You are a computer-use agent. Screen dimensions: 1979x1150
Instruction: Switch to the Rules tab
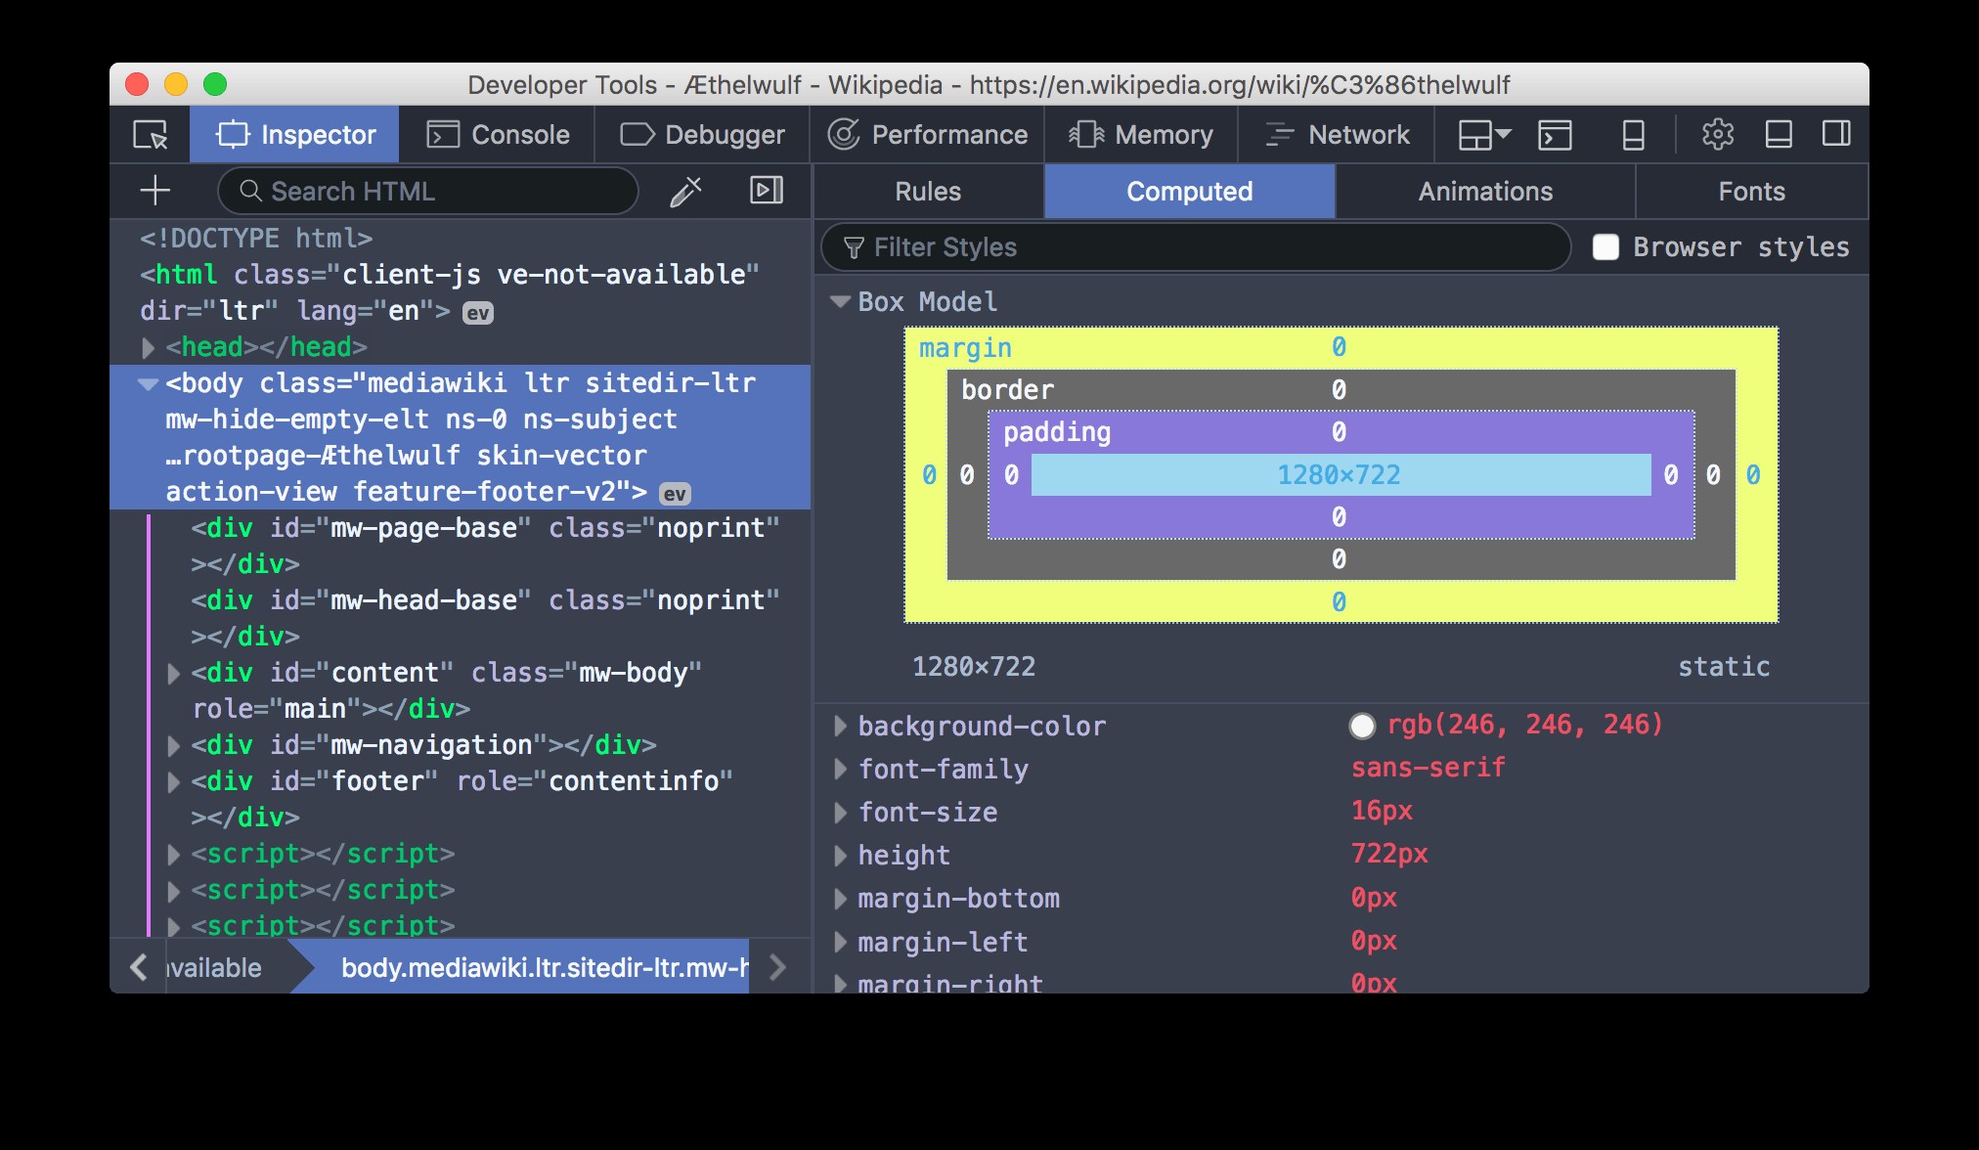point(928,192)
